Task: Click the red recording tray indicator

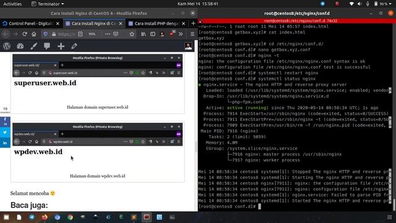Action: coord(337,4)
